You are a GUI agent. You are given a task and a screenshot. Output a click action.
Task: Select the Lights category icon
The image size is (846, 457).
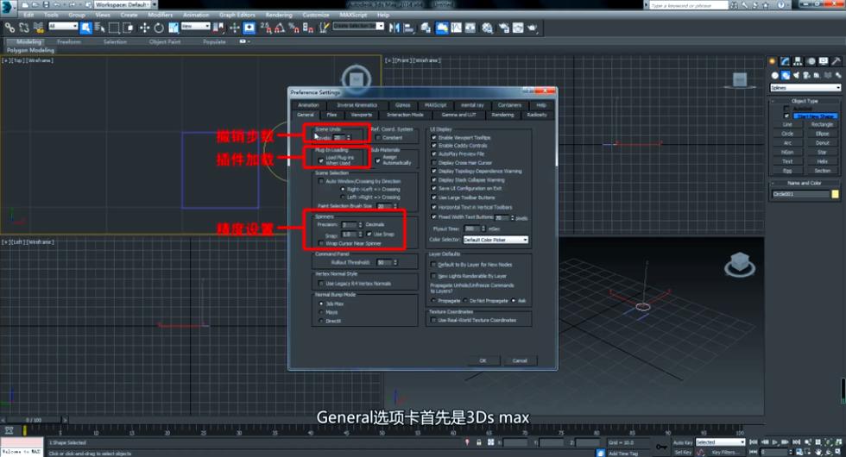click(x=796, y=76)
